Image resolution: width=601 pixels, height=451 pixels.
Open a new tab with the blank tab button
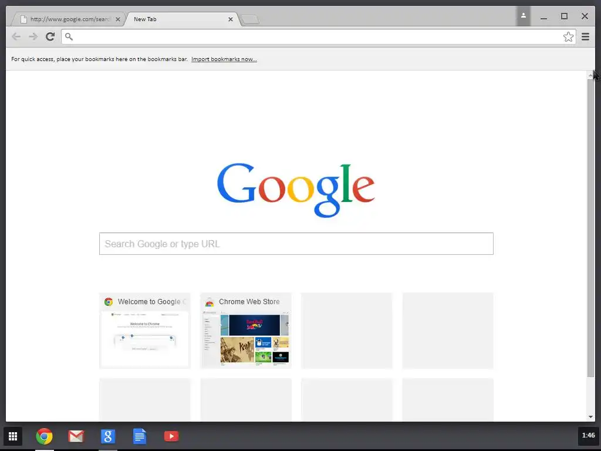[251, 19]
